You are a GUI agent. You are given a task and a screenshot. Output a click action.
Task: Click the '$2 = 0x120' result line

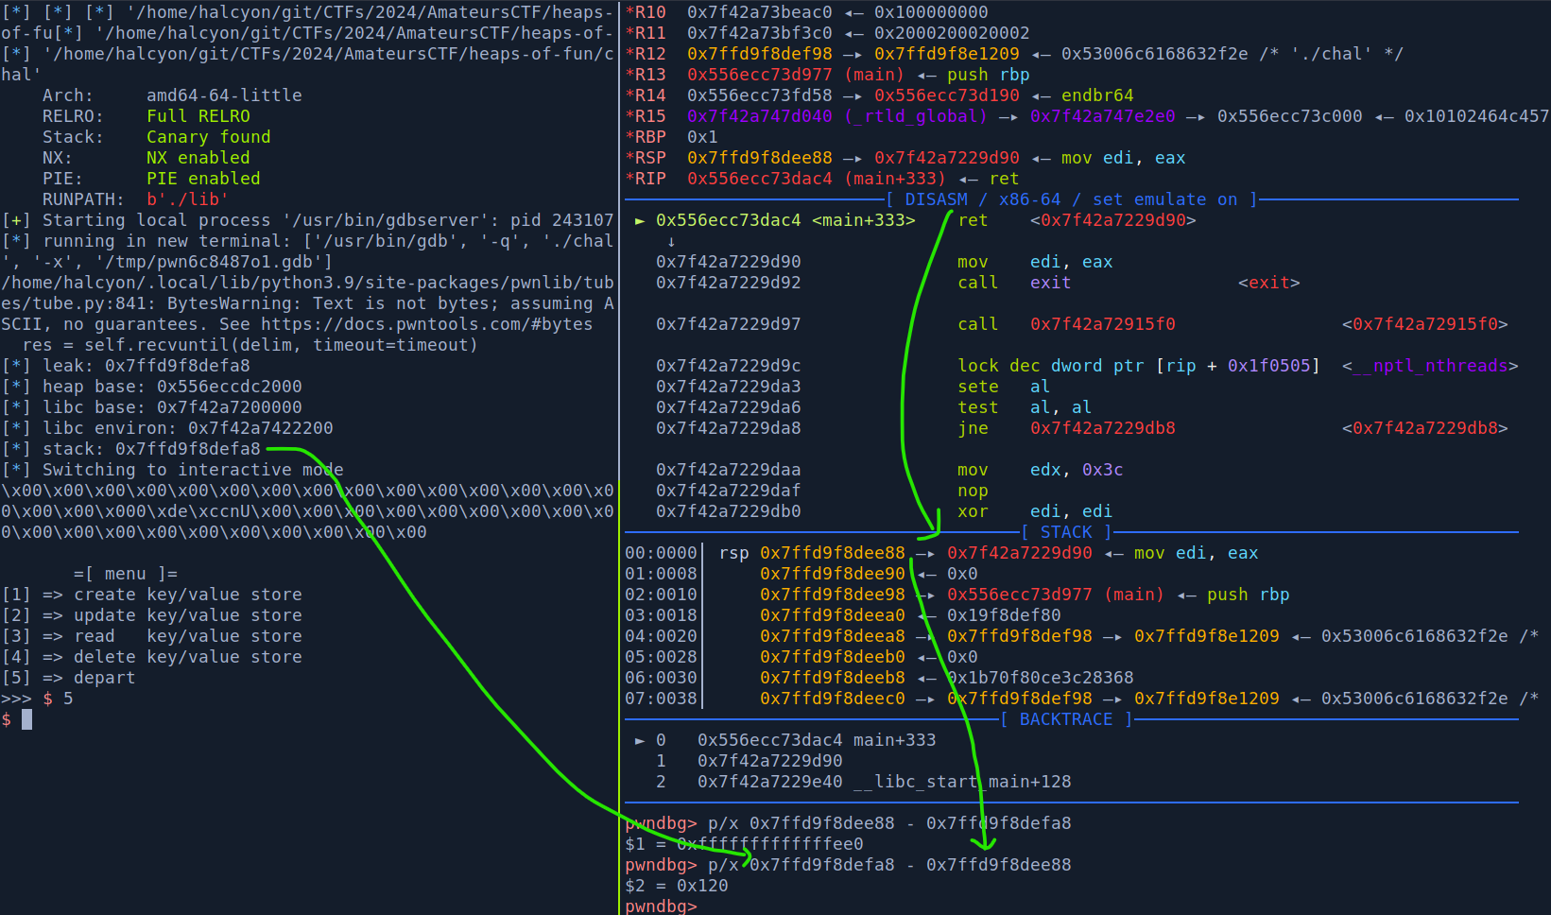click(x=676, y=886)
